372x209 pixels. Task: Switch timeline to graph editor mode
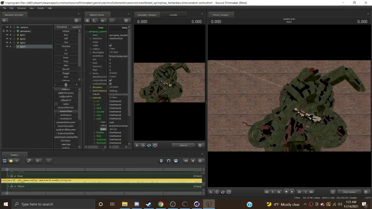click(x=17, y=161)
